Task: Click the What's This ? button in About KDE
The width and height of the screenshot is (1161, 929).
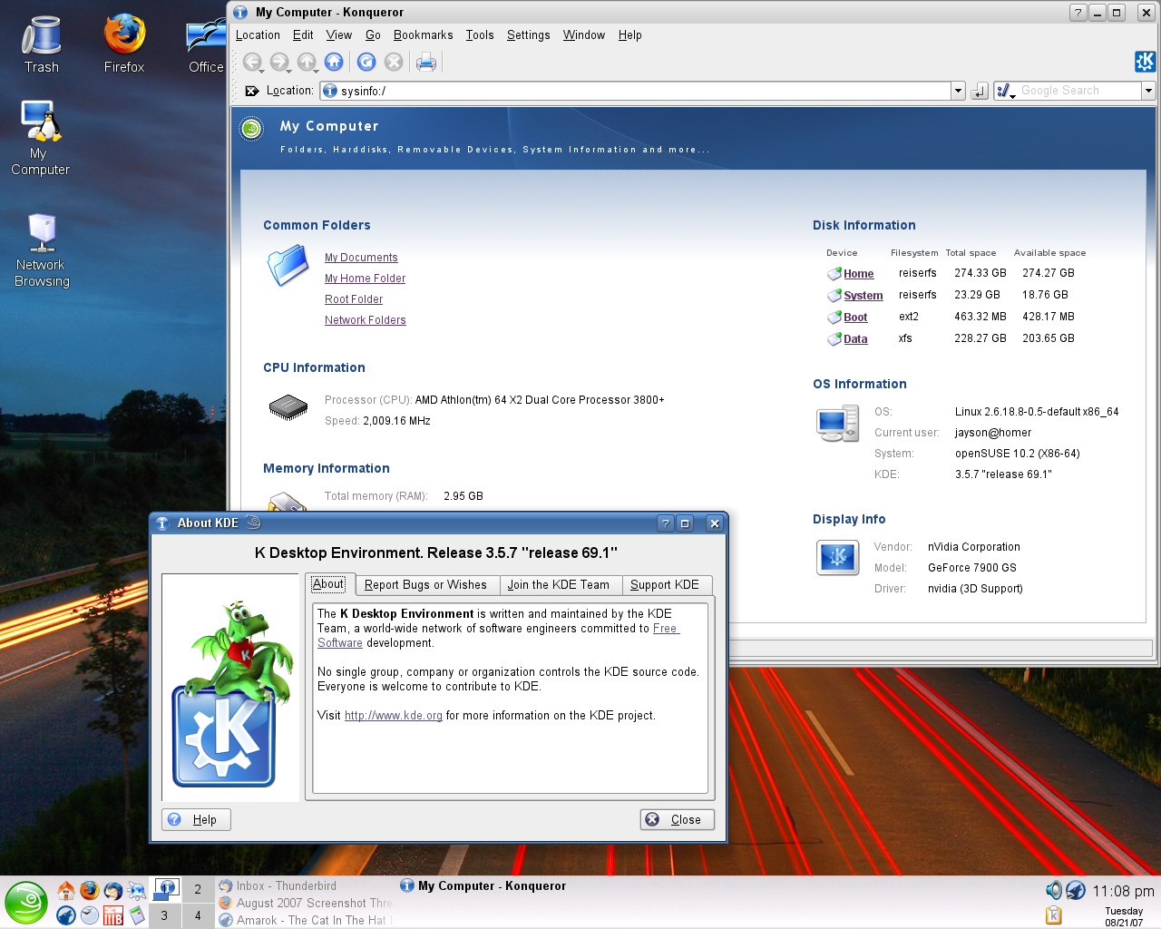Action: (x=666, y=523)
